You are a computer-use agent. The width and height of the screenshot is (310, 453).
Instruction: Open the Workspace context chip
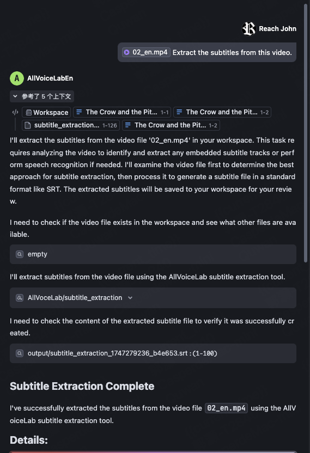pyautogui.click(x=46, y=112)
